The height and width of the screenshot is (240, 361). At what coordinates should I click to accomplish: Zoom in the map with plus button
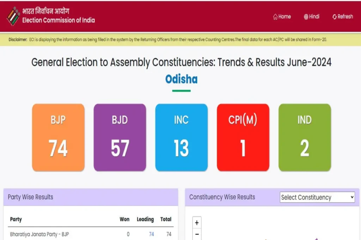(x=197, y=222)
